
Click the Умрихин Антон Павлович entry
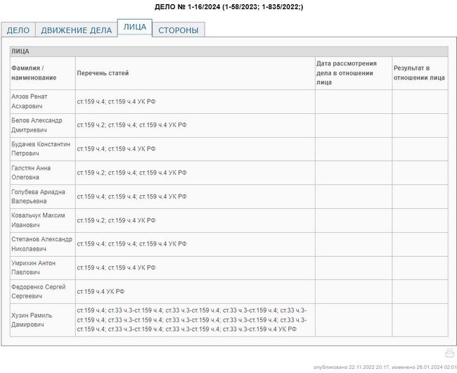pos(33,268)
